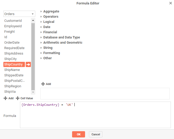This screenshot has height=139, width=174.
Task: Close the Formula Editor dialog
Action: [171, 3]
